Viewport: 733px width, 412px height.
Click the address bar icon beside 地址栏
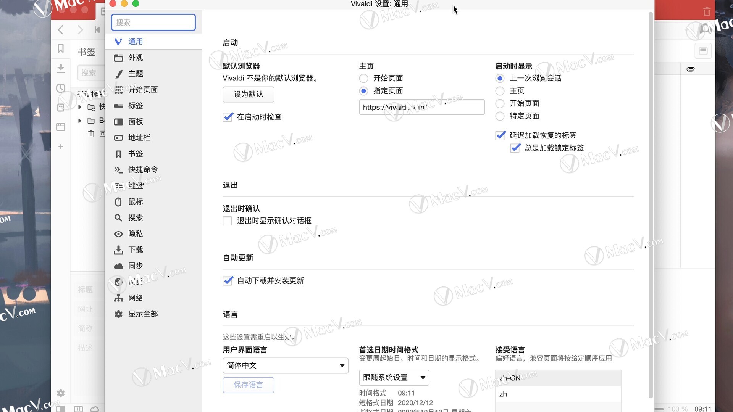118,138
